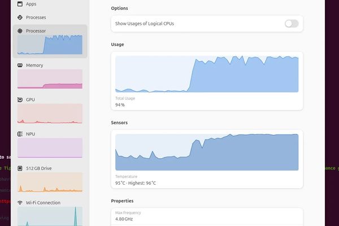The image size is (339, 226).
Task: Switch to the Memory page
Action: pos(50,76)
